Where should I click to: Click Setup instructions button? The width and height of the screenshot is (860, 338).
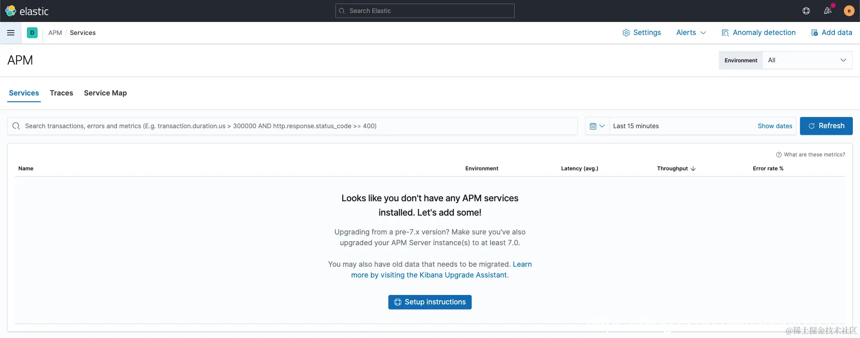tap(430, 302)
